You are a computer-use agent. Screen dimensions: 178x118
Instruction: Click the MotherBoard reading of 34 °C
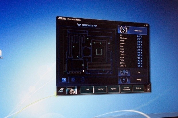(x=140, y=39)
